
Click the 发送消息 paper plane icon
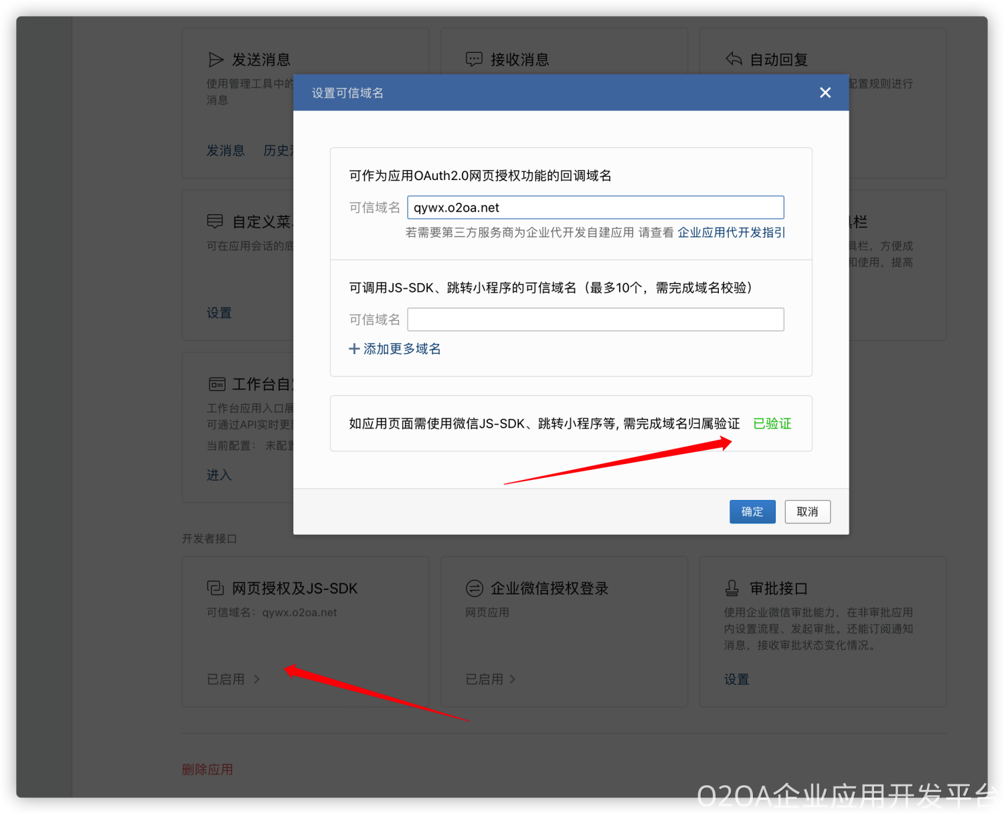tap(216, 60)
